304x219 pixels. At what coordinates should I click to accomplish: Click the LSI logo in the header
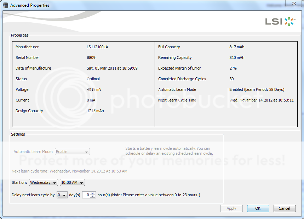(280, 22)
